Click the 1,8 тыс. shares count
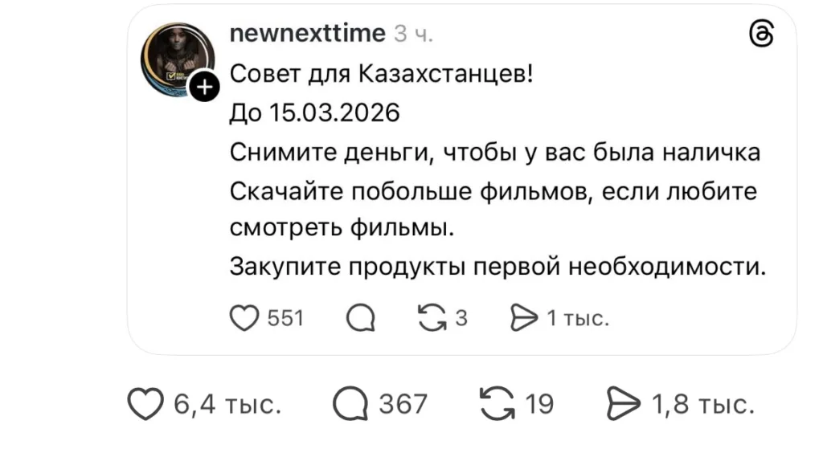 point(703,403)
